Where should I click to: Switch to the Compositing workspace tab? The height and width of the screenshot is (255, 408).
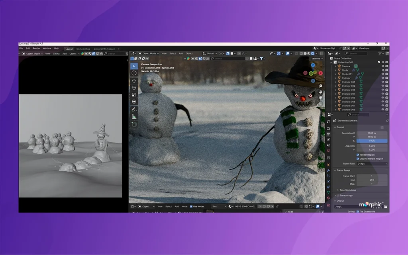click(83, 49)
